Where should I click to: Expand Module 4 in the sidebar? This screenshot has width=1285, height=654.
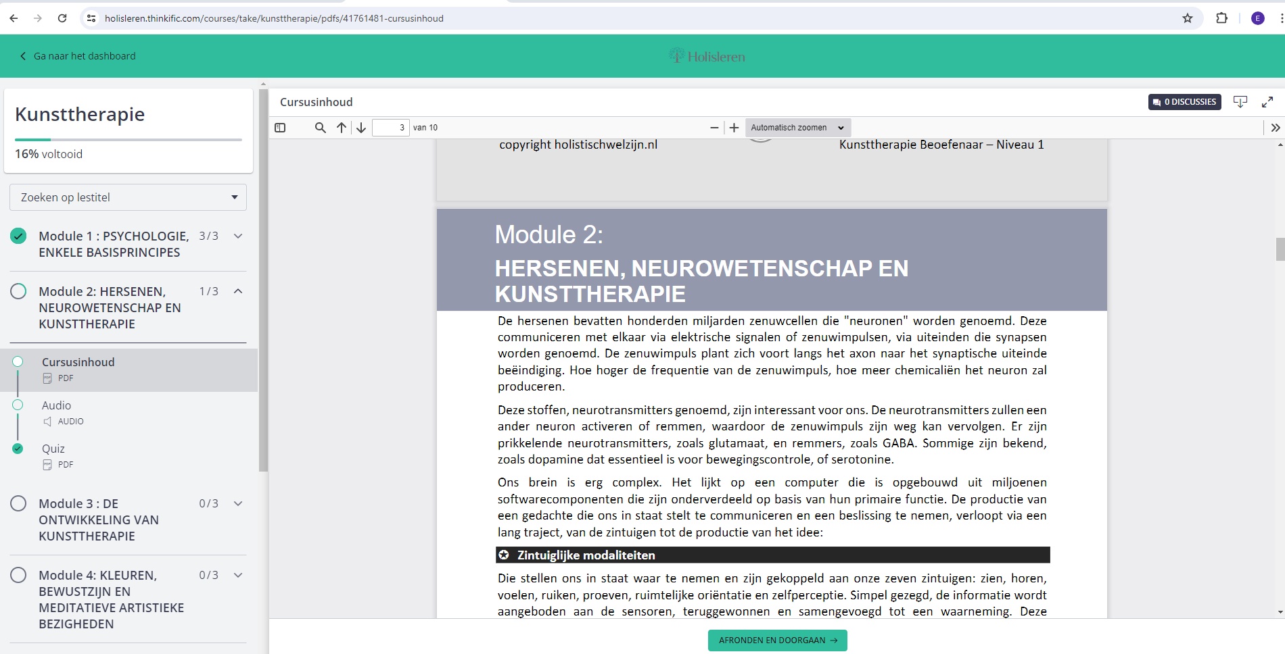click(237, 575)
